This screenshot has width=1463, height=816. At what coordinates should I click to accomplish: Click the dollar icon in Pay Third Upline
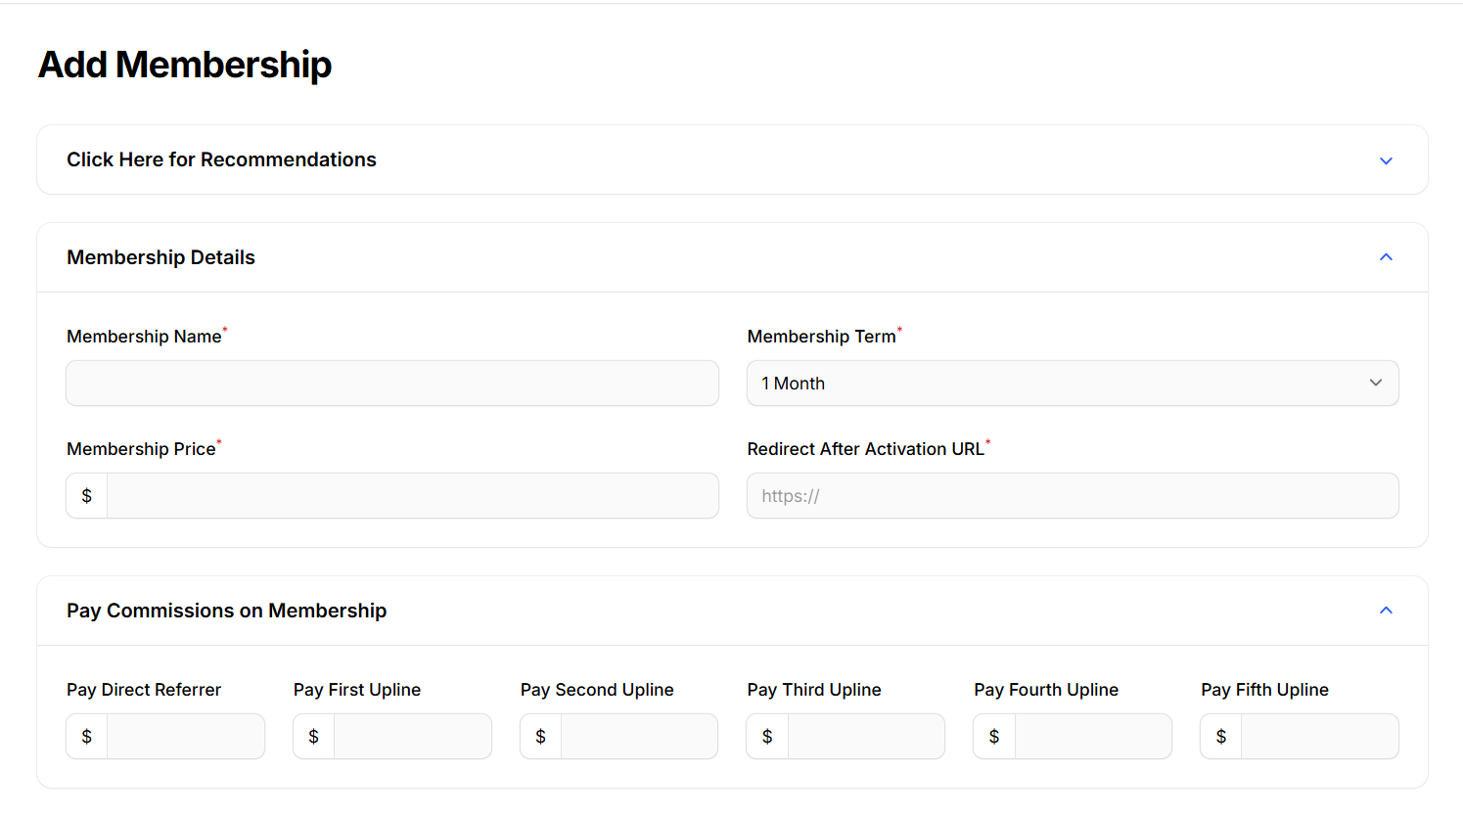coord(767,737)
